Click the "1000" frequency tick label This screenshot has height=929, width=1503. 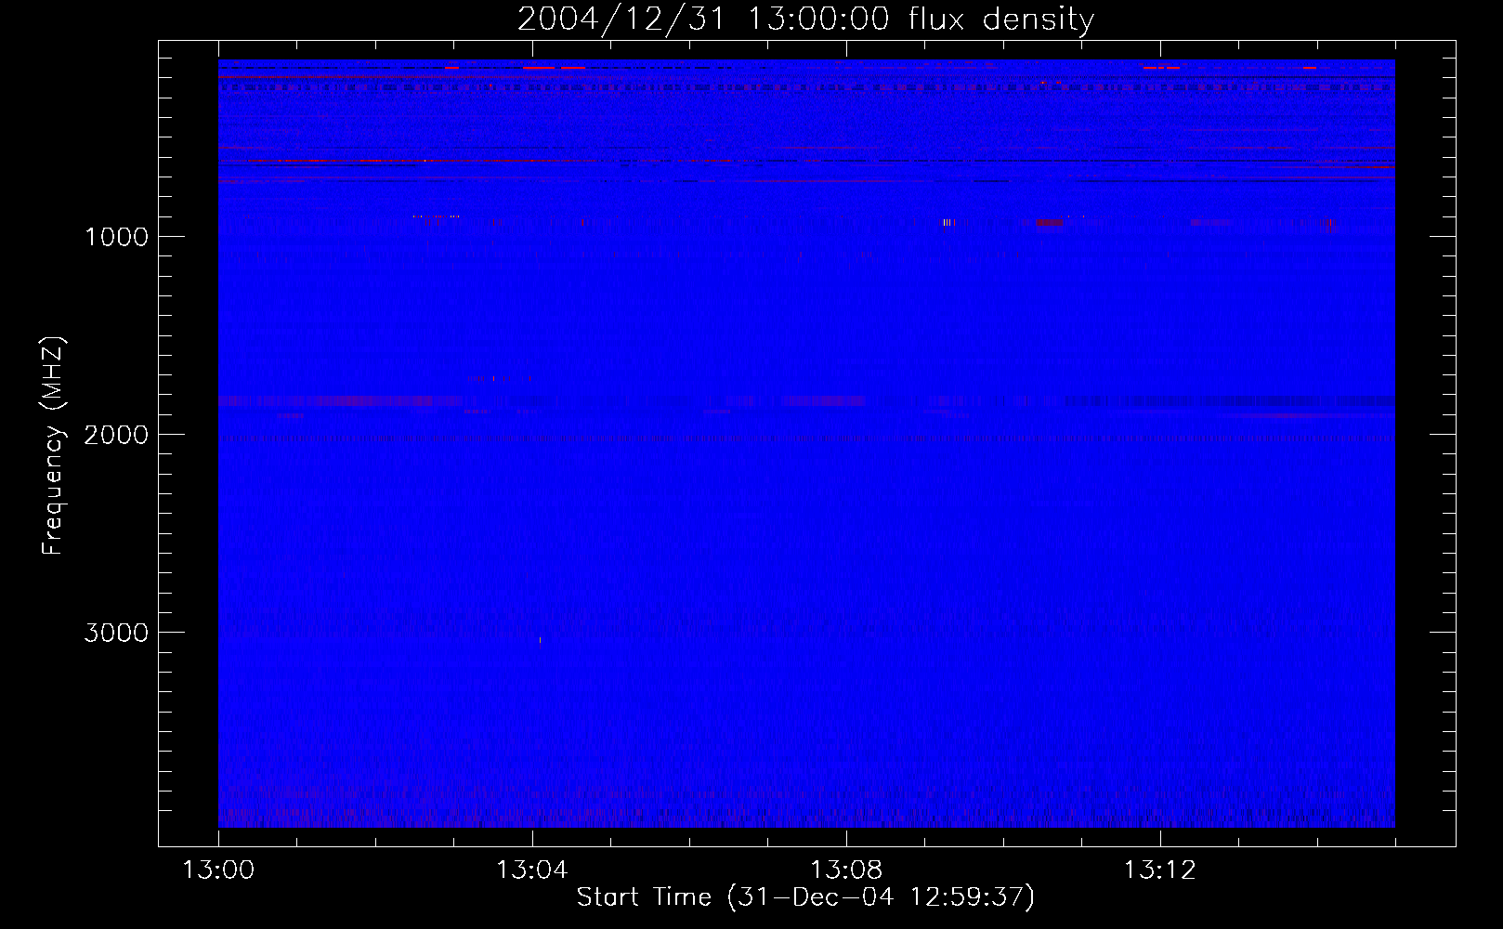click(x=116, y=237)
